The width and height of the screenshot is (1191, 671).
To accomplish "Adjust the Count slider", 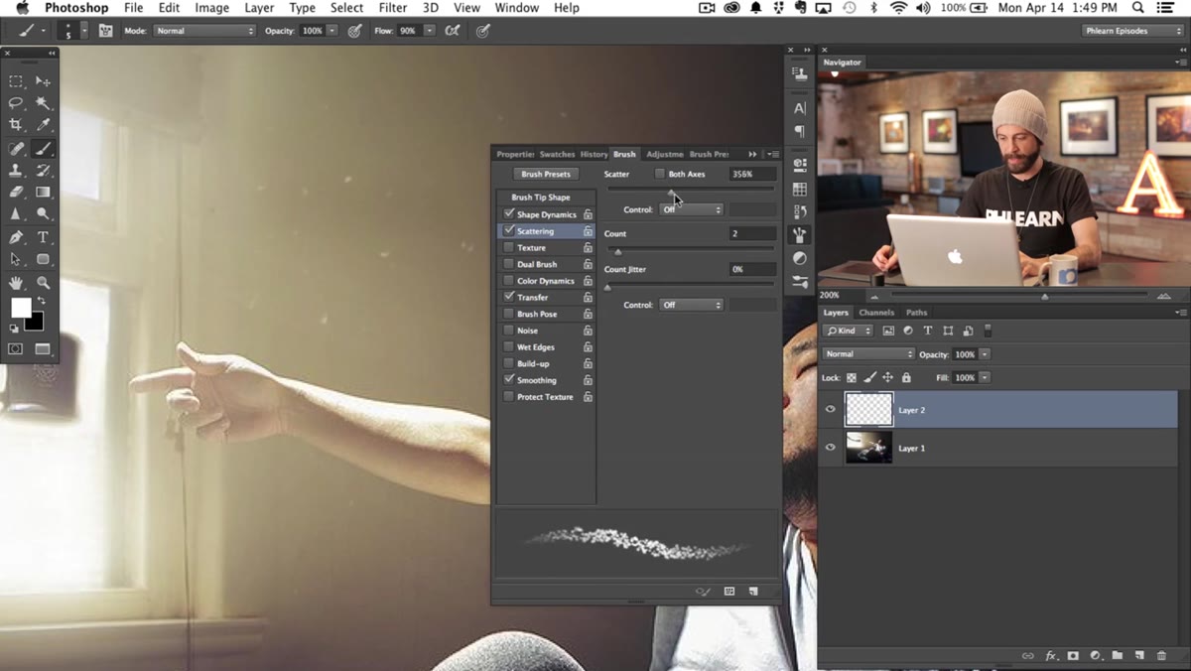I will (x=617, y=252).
